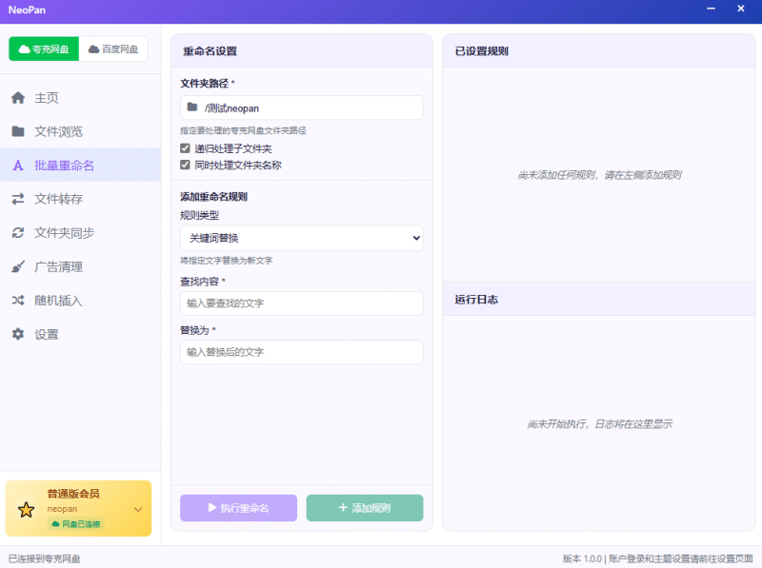The image size is (762, 568).
Task: Switch to 夸克网盘 tab
Action: (x=44, y=49)
